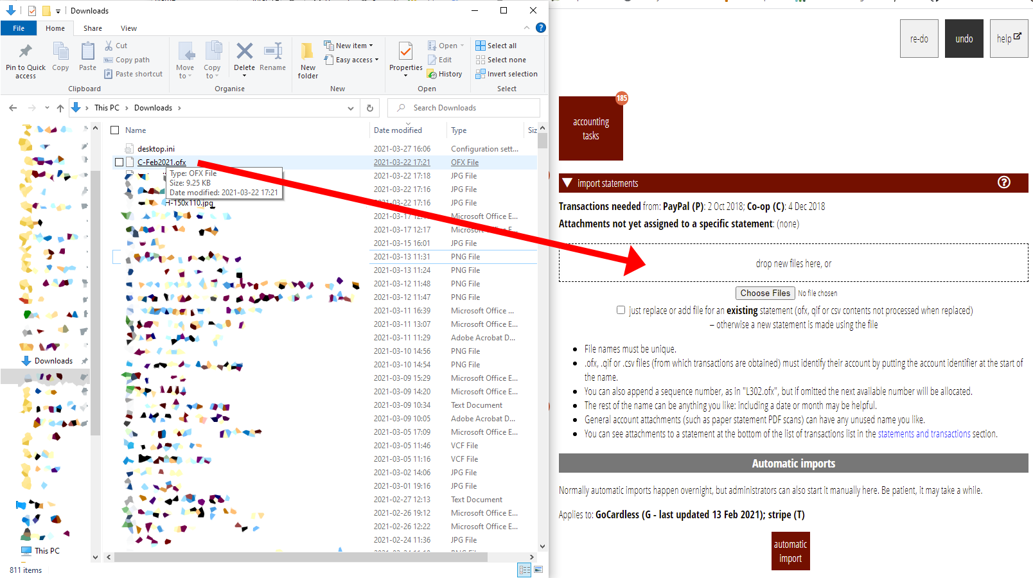This screenshot has height=578, width=1033.
Task: Tick the checkbox beside C-Feb2021.ofx
Action: pos(119,162)
